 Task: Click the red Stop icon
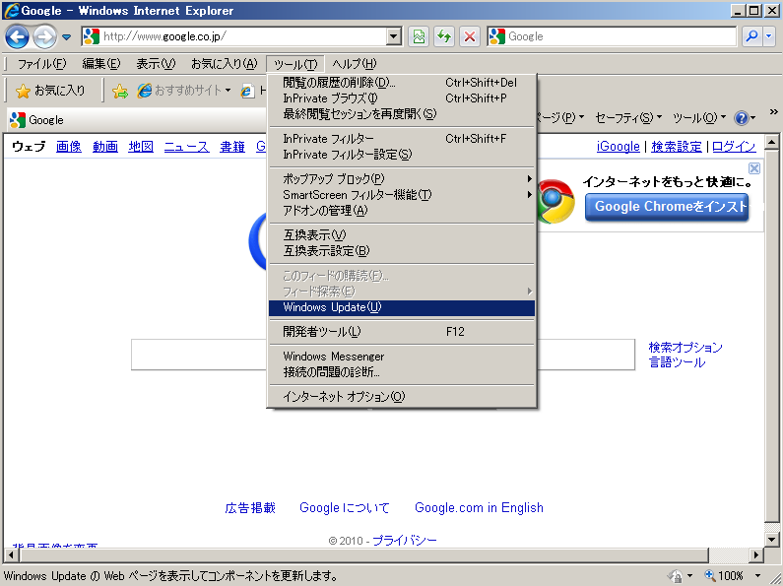[x=470, y=36]
